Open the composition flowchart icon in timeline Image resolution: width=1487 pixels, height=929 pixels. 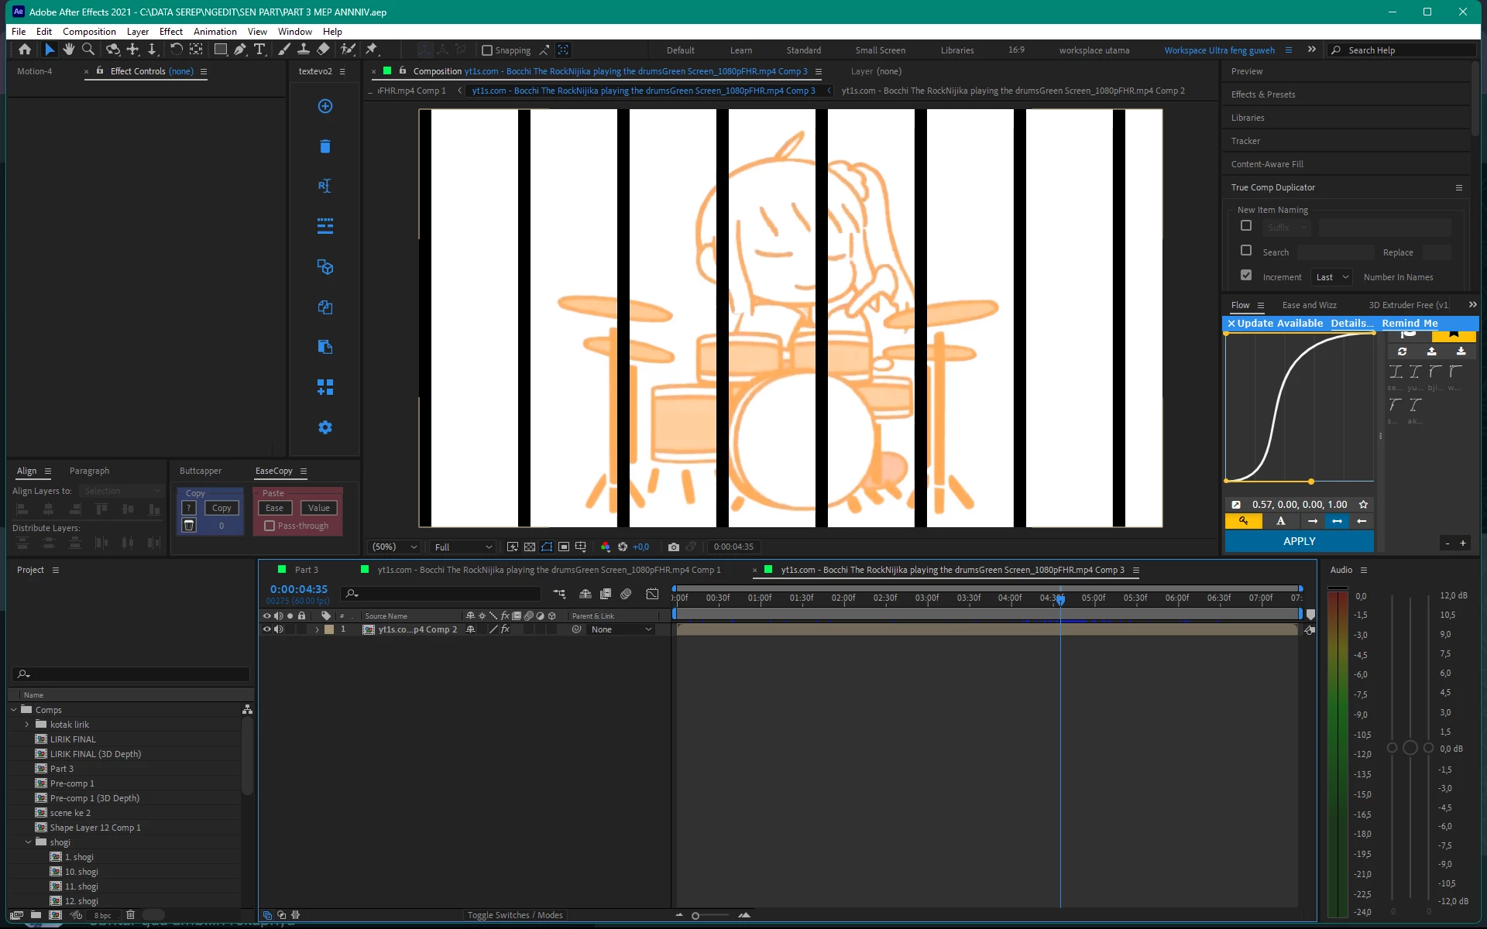(559, 594)
